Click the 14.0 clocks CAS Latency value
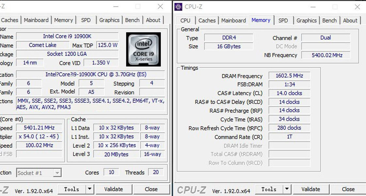Viewport: 366px width, 196px height. [x=289, y=93]
